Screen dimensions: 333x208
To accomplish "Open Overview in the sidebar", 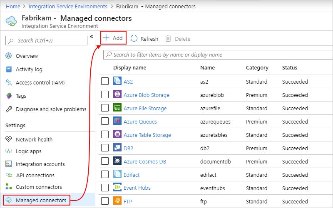I will [x=27, y=56].
